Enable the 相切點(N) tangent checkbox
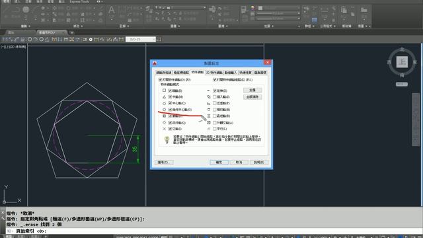 click(x=215, y=110)
